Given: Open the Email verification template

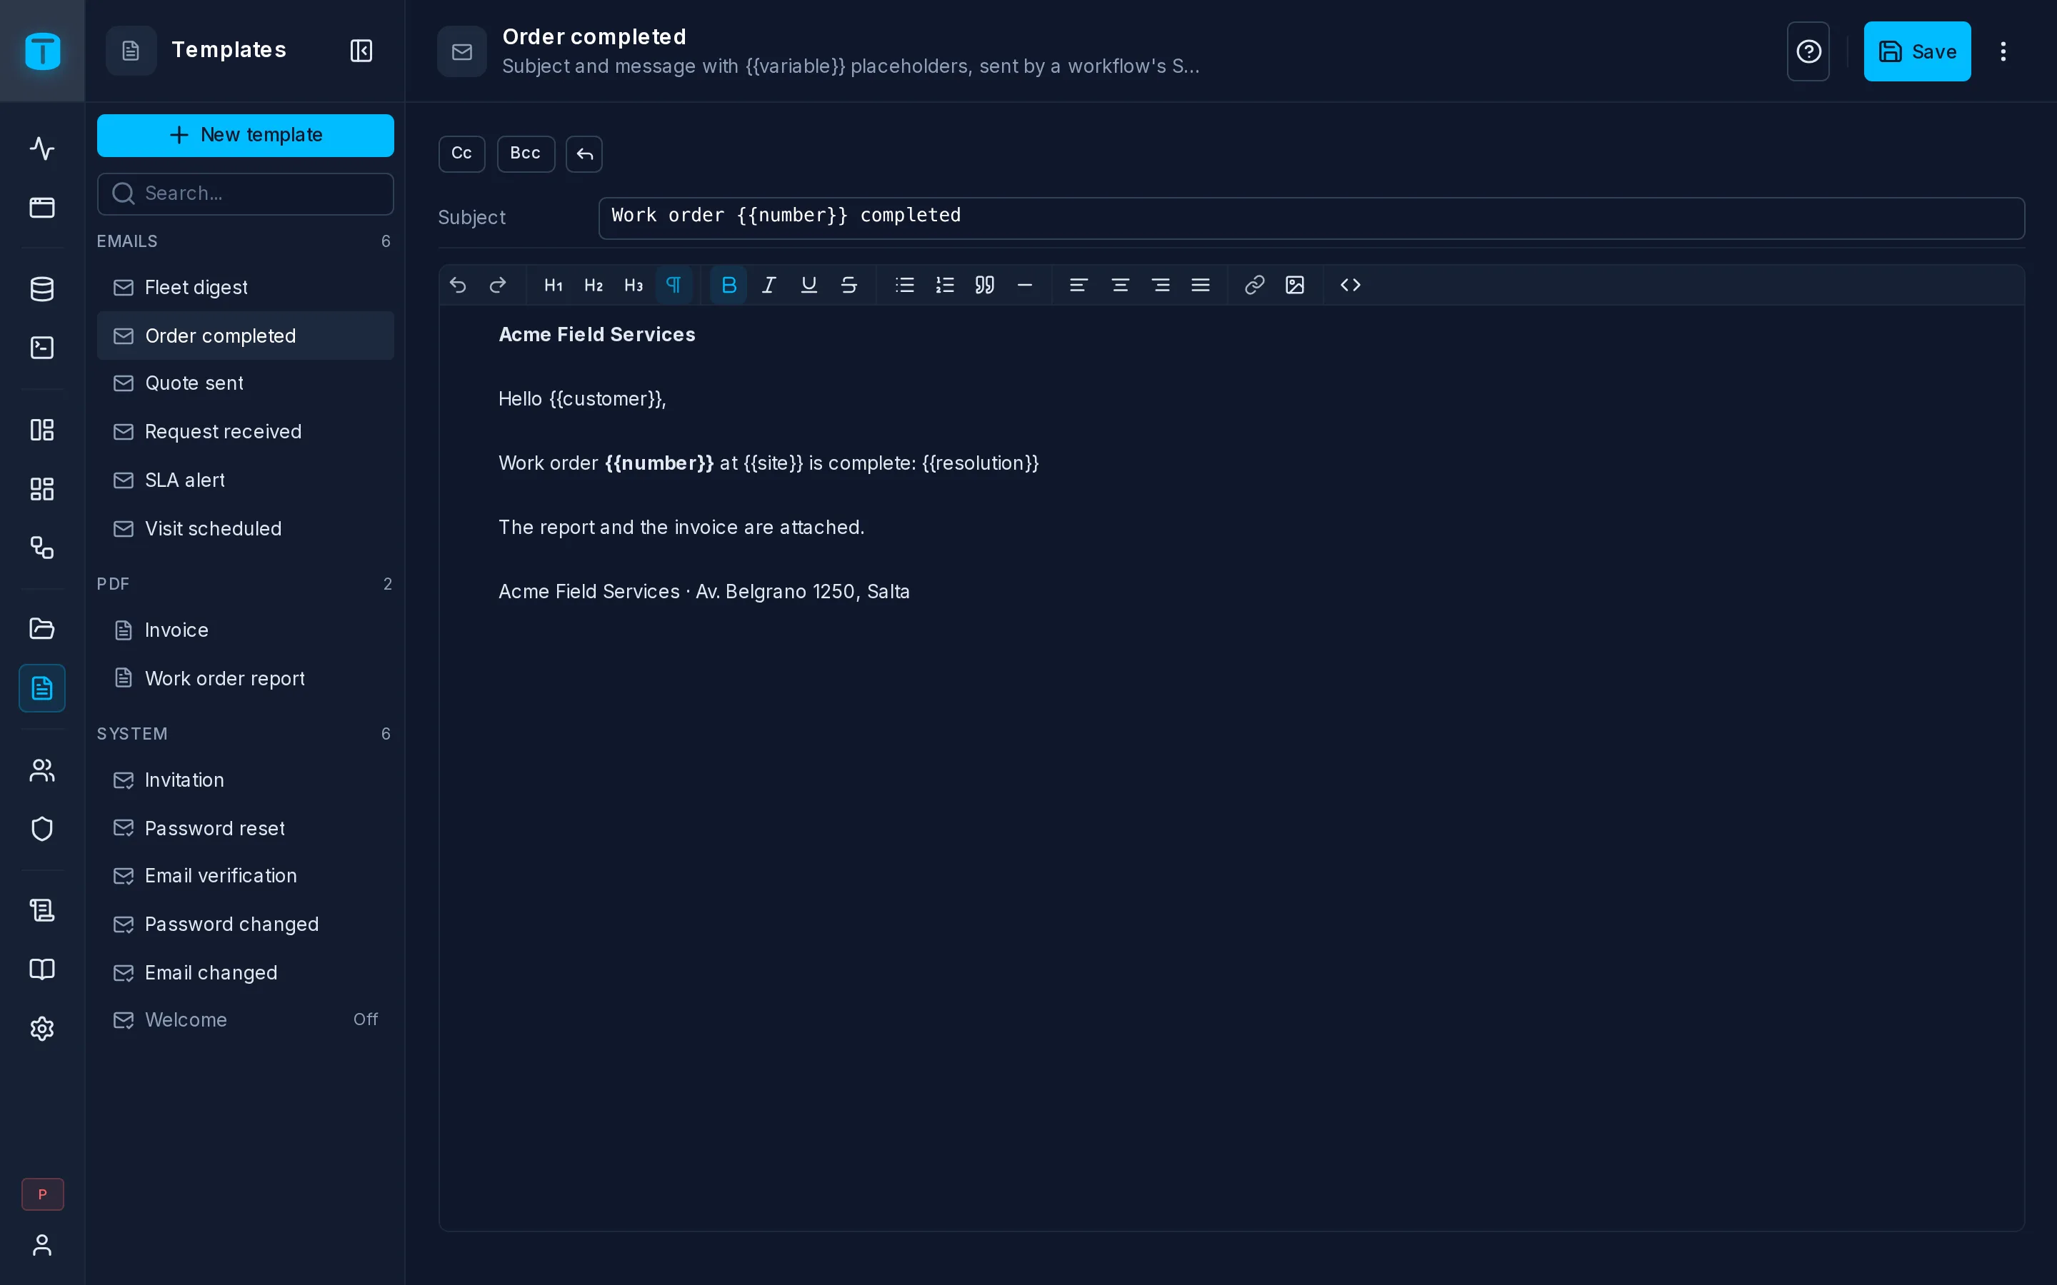Looking at the screenshot, I should pyautogui.click(x=246, y=876).
